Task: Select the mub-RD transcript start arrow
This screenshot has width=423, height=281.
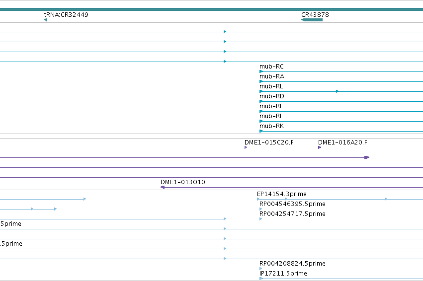Action: [x=261, y=102]
